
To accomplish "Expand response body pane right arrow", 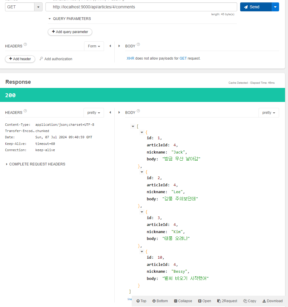I will coord(119,113).
